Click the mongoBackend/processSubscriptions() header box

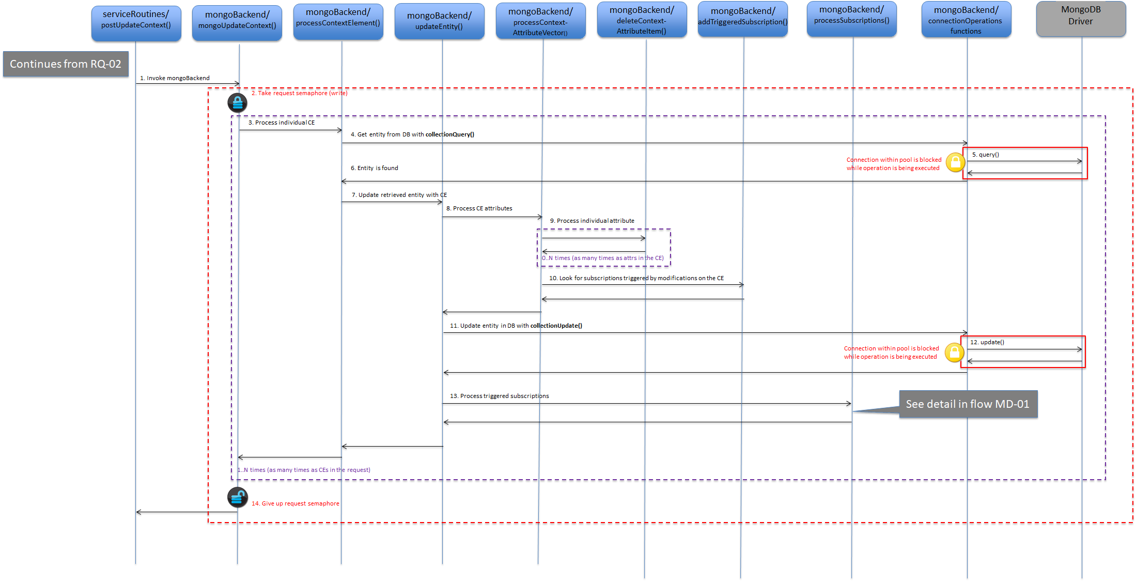tap(851, 19)
